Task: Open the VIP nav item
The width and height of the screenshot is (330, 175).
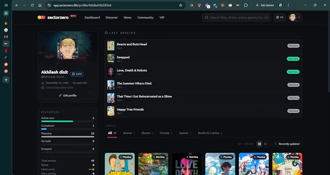Action: 162,17
